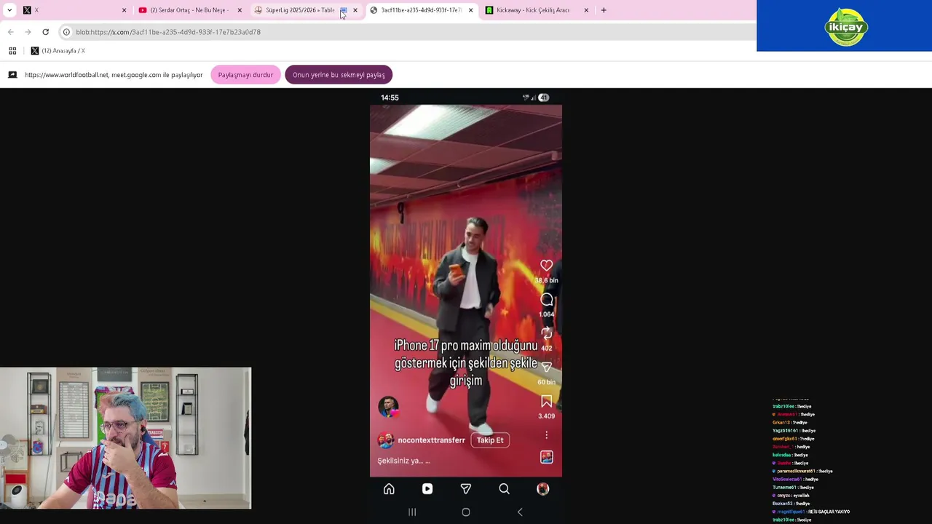
Task: Follow account with Takip Et button
Action: pos(490,440)
